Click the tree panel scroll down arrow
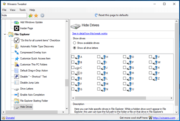 [67, 108]
